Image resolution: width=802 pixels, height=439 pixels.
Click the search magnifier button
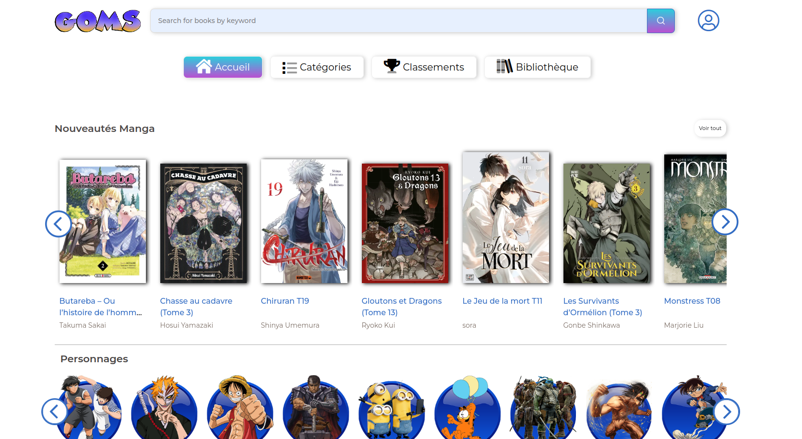point(660,21)
